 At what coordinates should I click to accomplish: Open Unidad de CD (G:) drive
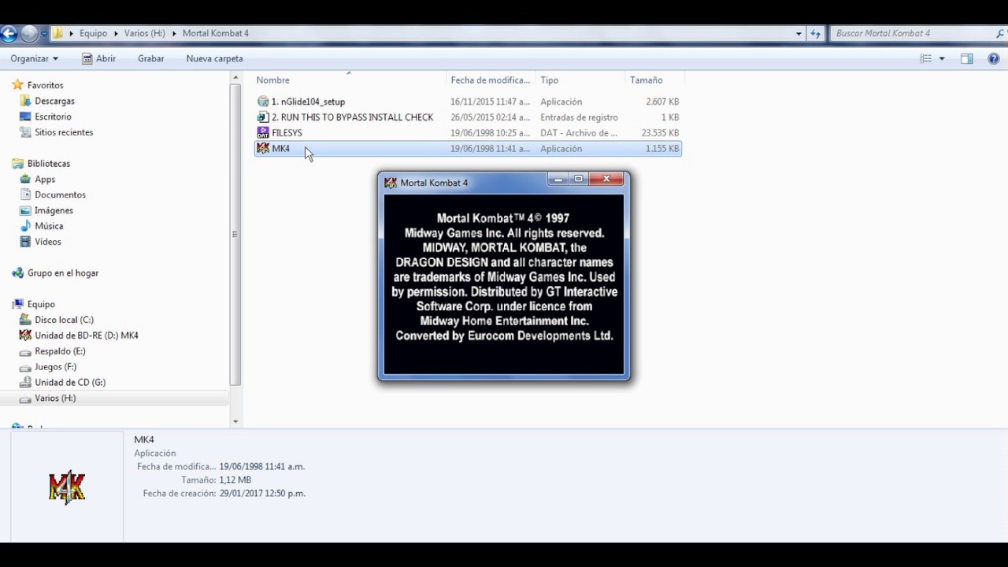click(x=69, y=383)
